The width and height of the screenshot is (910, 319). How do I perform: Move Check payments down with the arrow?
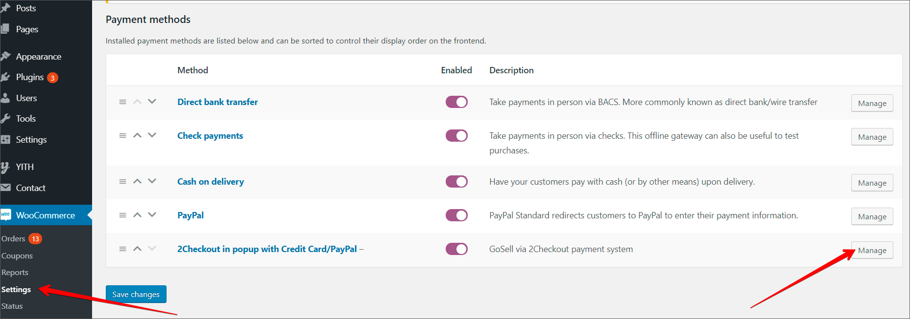[x=152, y=135]
